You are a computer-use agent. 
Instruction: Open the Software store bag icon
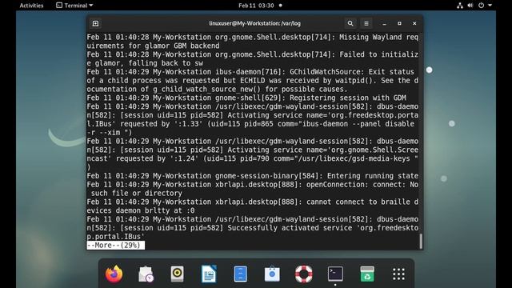[272, 274]
